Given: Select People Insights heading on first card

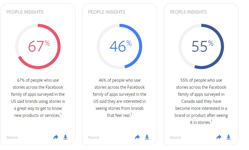Looking at the screenshot, I should (x=25, y=12).
